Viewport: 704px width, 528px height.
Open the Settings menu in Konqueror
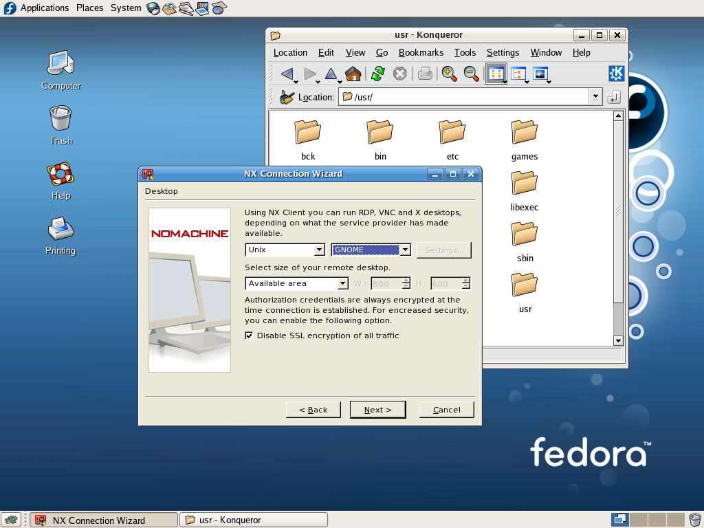coord(503,52)
